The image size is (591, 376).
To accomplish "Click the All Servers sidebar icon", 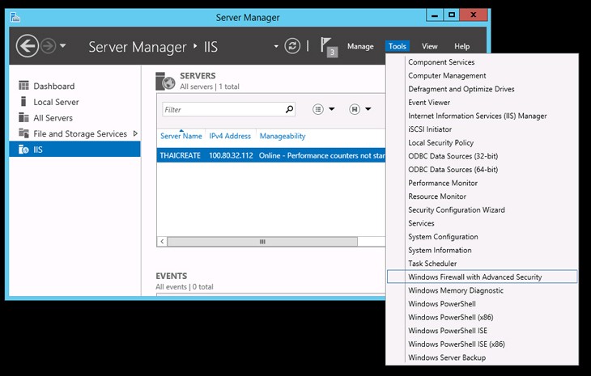I will click(23, 117).
